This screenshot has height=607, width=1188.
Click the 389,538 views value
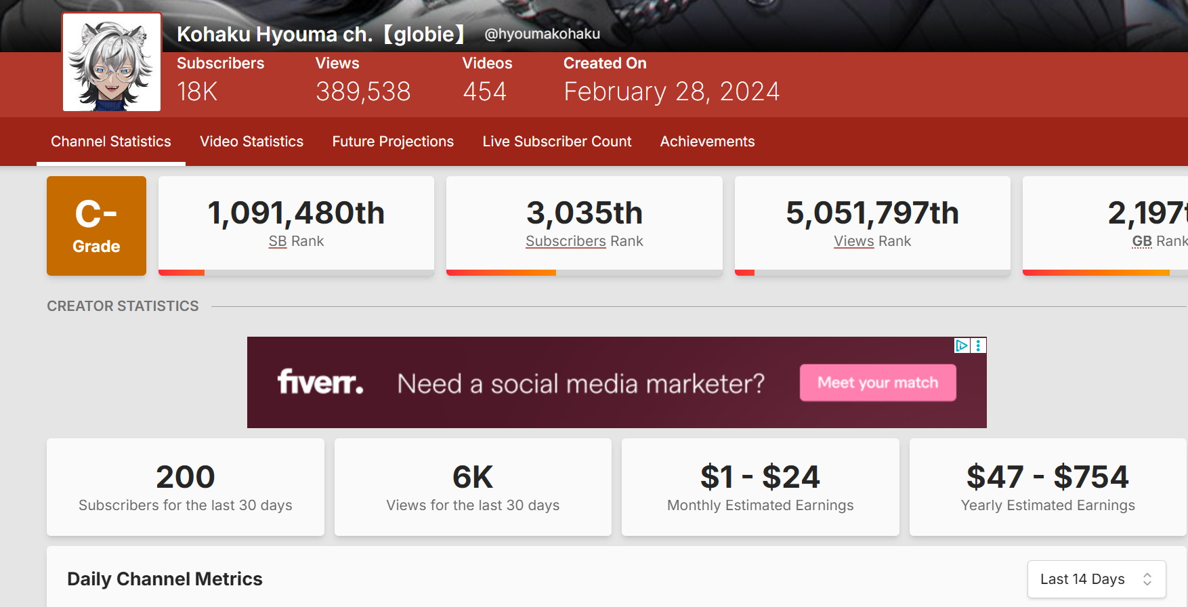click(x=363, y=91)
